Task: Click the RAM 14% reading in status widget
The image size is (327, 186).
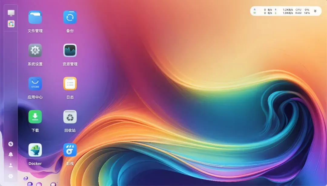Action: click(x=302, y=13)
